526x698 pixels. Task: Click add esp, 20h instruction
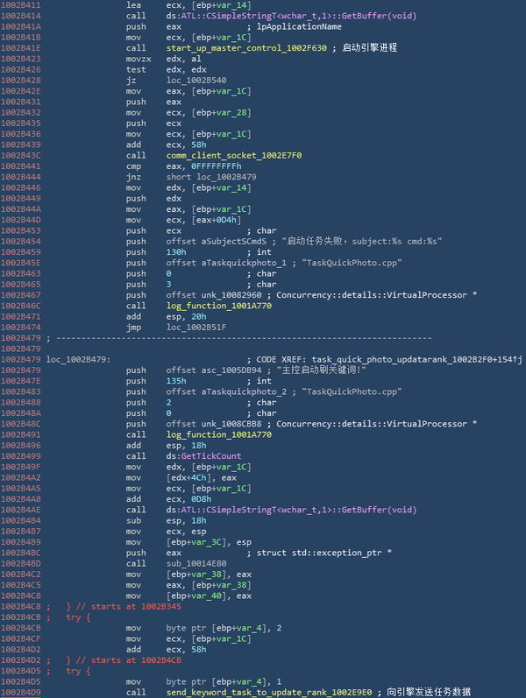point(166,316)
